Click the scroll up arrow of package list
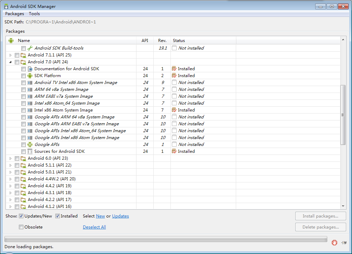The image size is (352, 254). [x=343, y=40]
